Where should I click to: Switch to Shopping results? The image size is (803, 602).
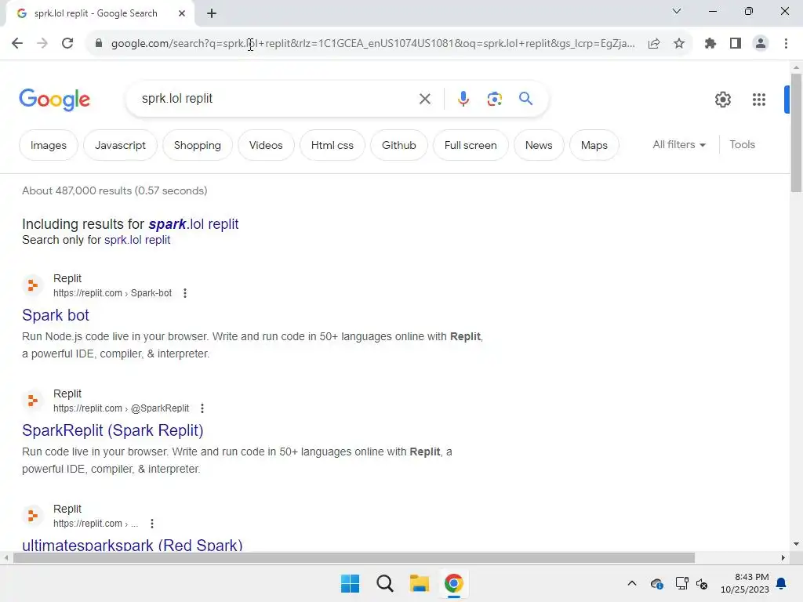(197, 145)
